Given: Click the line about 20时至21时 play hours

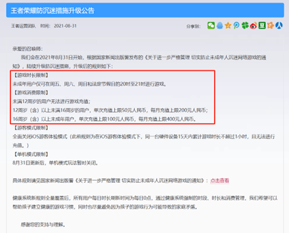Looking at the screenshot, I should point(89,84).
